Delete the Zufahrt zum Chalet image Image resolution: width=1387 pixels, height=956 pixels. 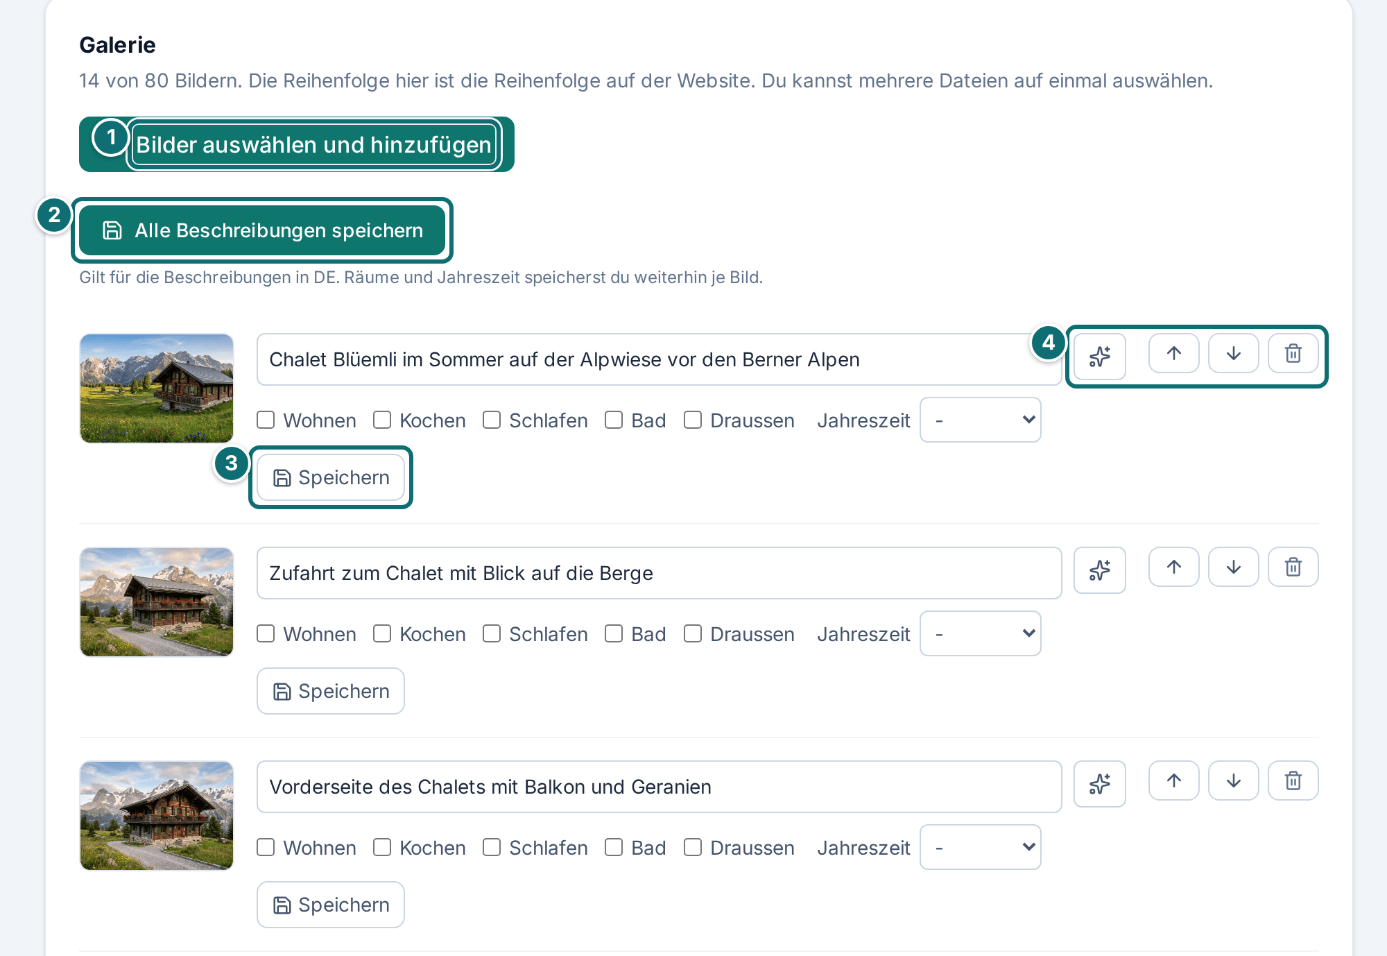[1293, 567]
